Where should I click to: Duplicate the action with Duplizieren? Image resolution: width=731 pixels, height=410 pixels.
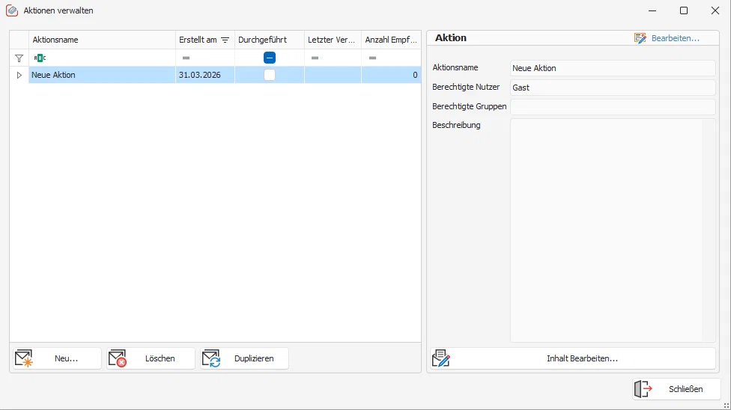click(244, 358)
